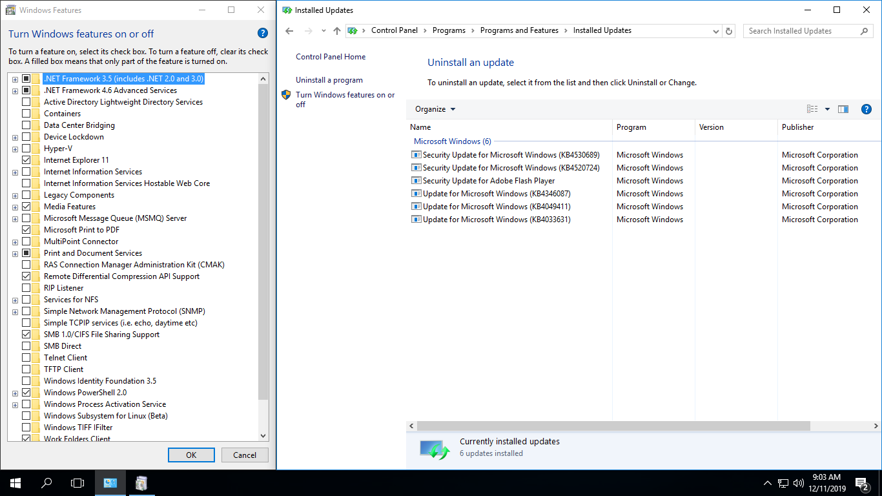Click the Forward navigation arrow
The height and width of the screenshot is (496, 882).
(x=309, y=31)
